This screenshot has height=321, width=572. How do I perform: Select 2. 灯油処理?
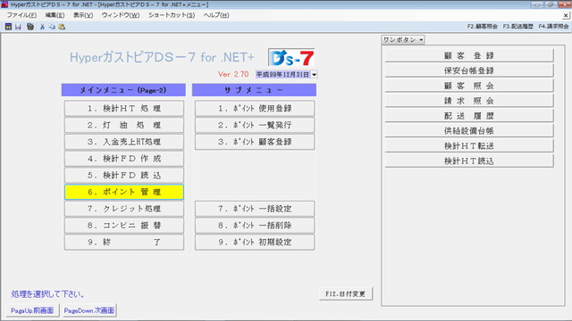pos(124,125)
